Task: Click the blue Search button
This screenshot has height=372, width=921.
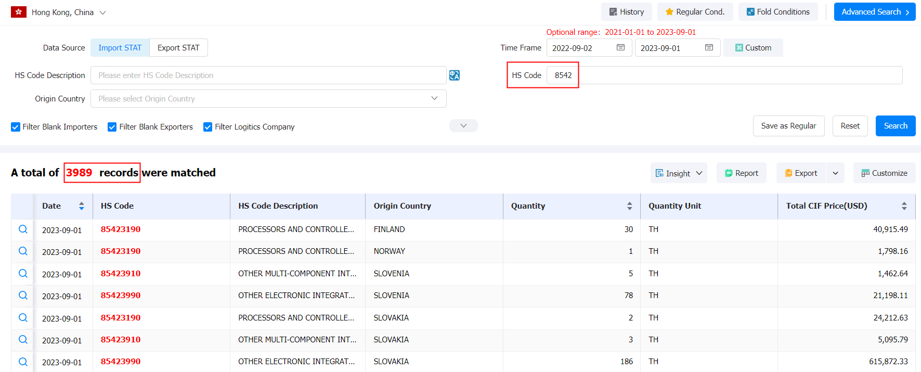Action: [896, 126]
